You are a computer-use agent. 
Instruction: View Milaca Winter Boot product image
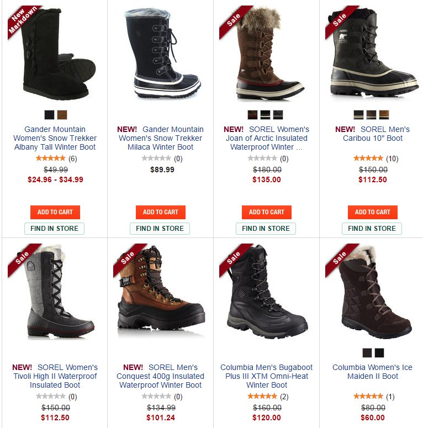coord(161,53)
